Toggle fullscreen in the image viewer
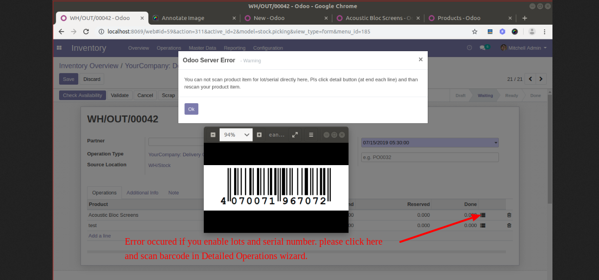Viewport: 599px width, 280px height. coord(295,135)
